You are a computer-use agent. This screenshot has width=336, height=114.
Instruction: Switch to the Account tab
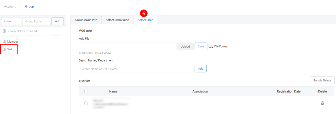10,6
